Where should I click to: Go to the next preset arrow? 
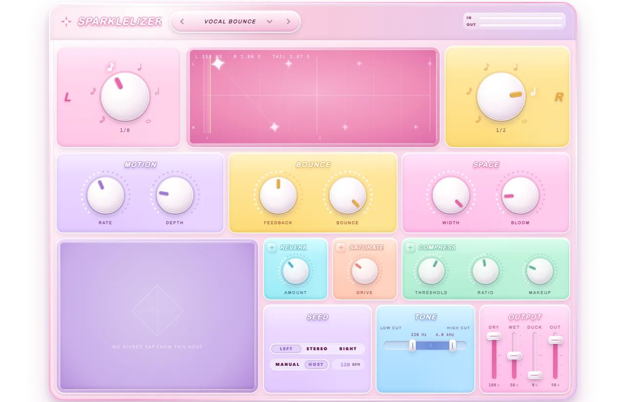tap(289, 21)
